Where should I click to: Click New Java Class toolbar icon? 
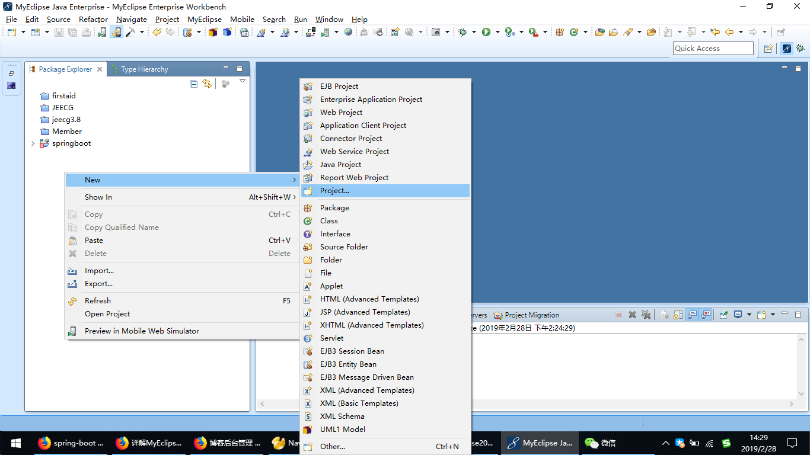tap(573, 32)
